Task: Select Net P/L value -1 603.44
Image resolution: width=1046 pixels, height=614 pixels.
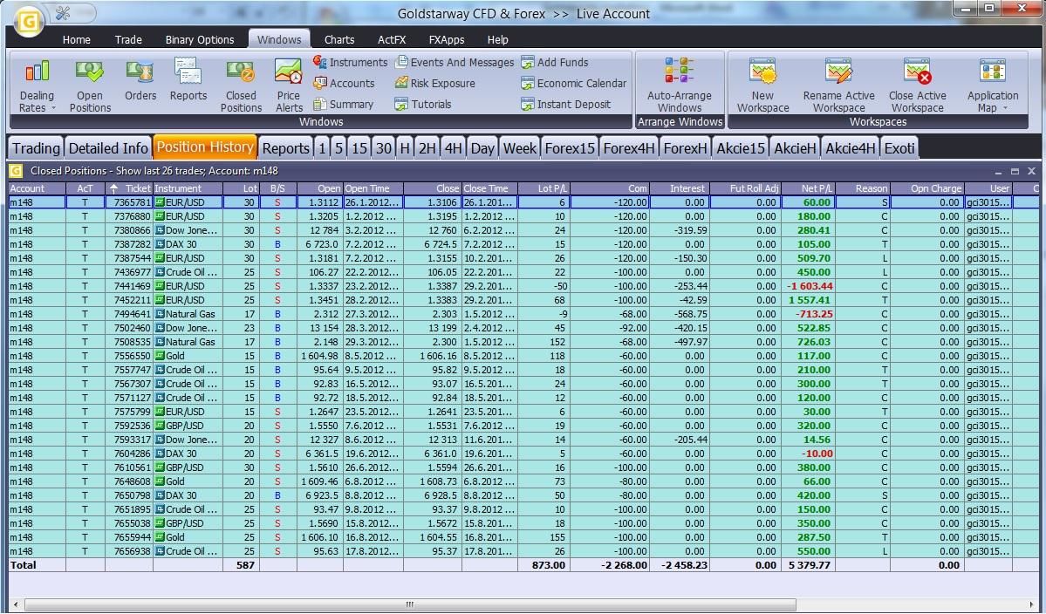Action: click(x=810, y=286)
